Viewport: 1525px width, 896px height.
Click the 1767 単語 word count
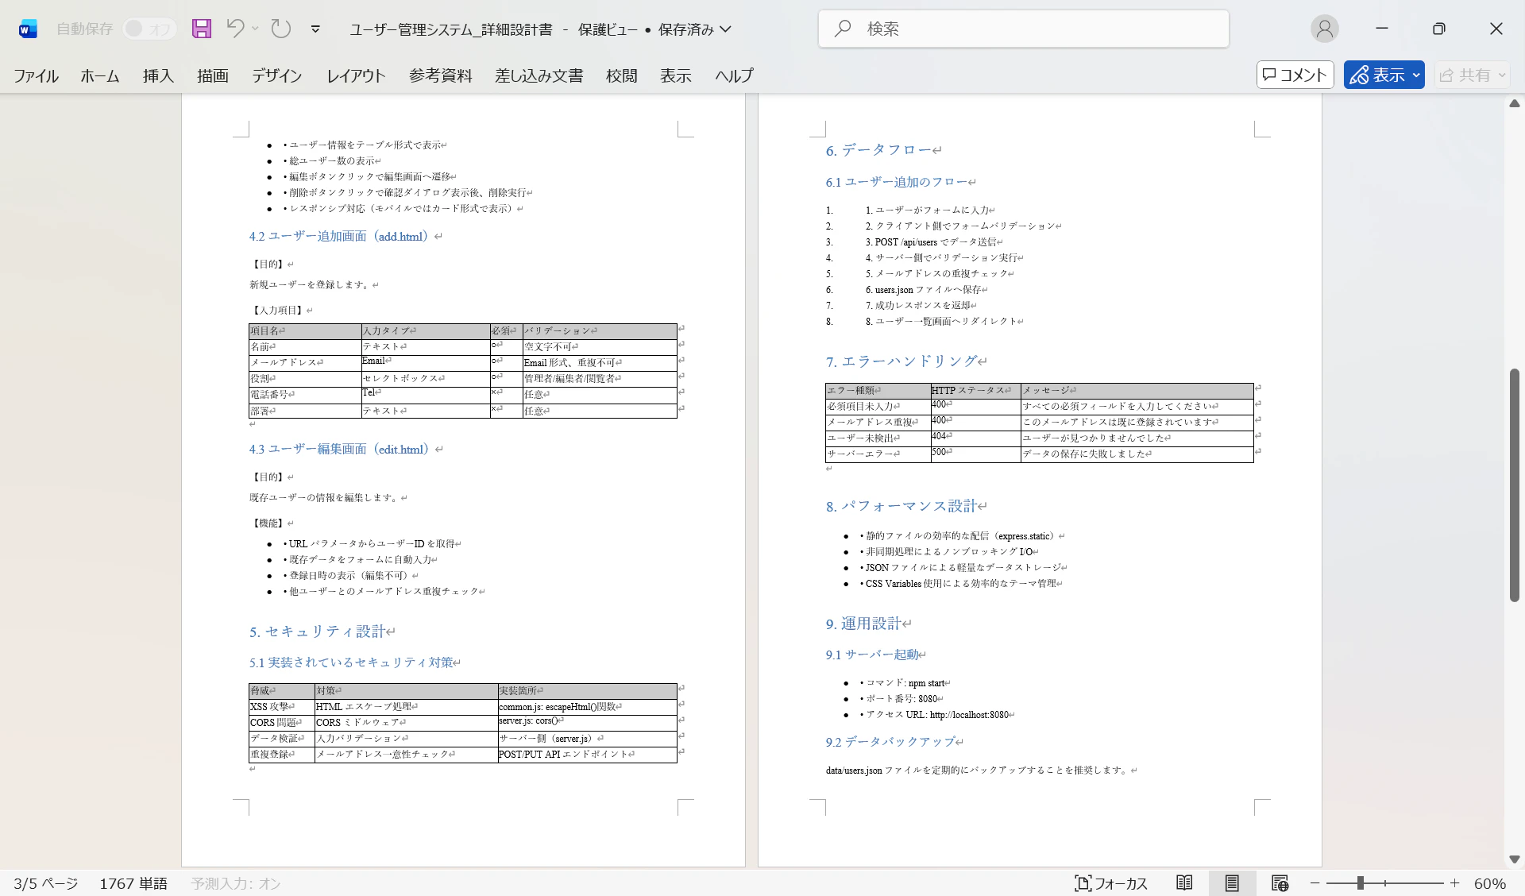(133, 883)
